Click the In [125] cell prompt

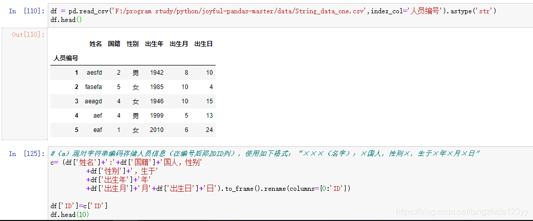pyautogui.click(x=27, y=154)
